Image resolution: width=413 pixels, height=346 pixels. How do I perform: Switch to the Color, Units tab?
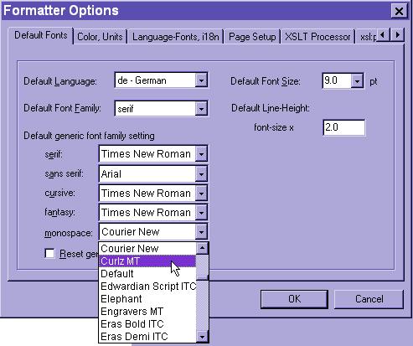coord(100,37)
